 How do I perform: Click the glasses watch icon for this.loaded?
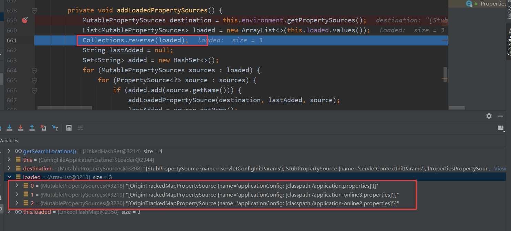pos(18,212)
